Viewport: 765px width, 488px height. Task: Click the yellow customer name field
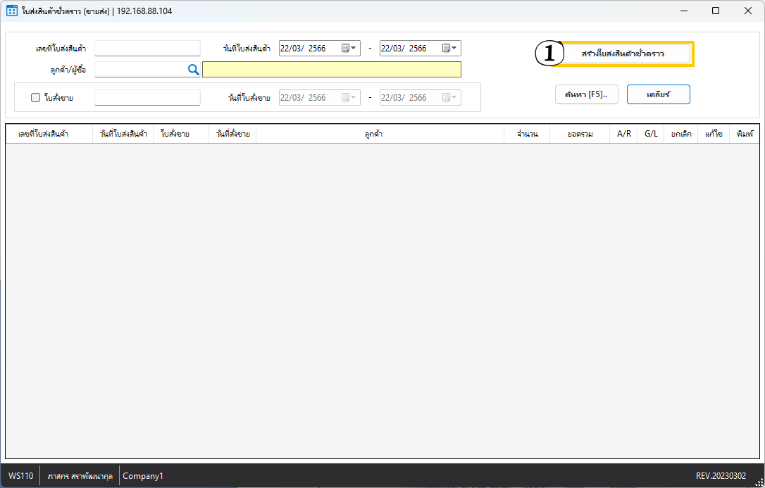coord(331,69)
